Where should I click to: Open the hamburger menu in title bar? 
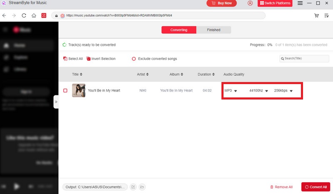[x=300, y=3]
